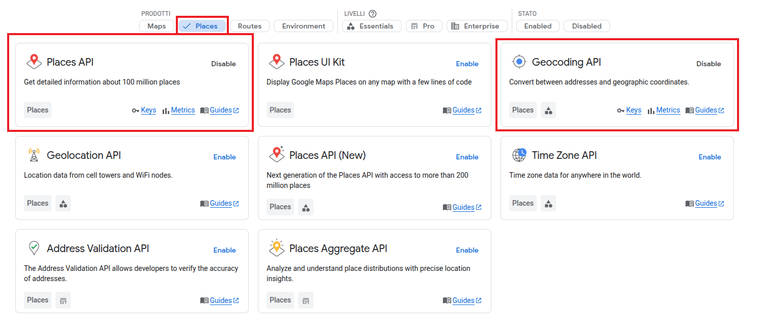Click the Pro tier badge on Places Aggregate API
The width and height of the screenshot is (762, 331).
coord(306,300)
